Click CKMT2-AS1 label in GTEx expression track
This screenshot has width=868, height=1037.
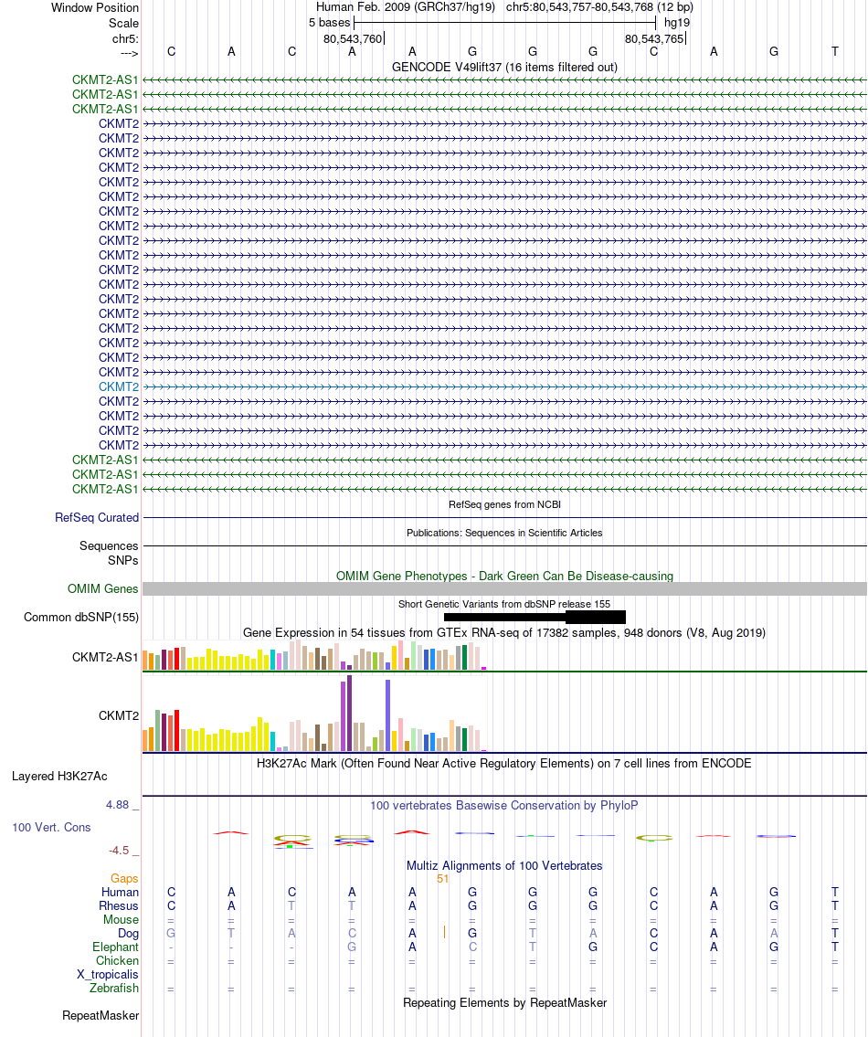(106, 658)
